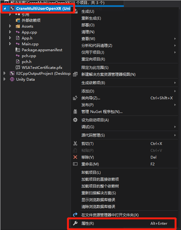This screenshot has width=181, height=230.
Task: Select the pch.cpp file name
Action: [29, 56]
